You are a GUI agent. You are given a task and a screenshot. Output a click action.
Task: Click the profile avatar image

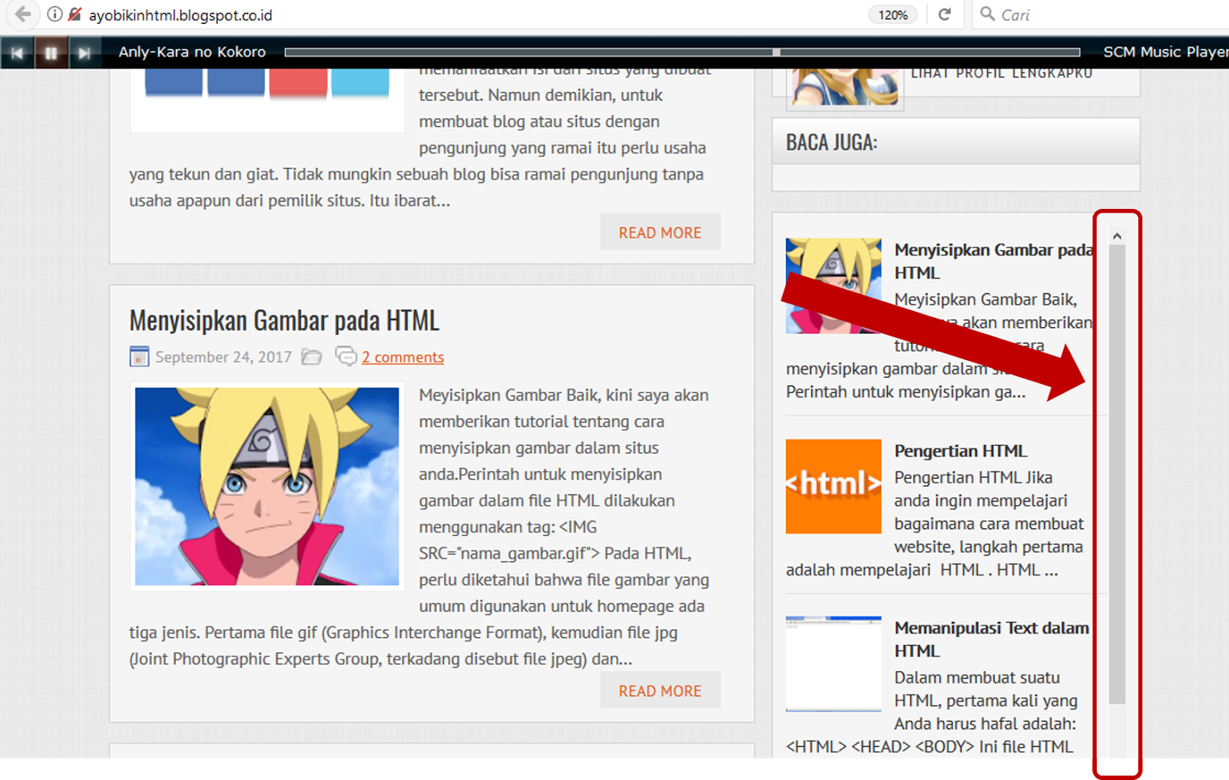click(845, 86)
